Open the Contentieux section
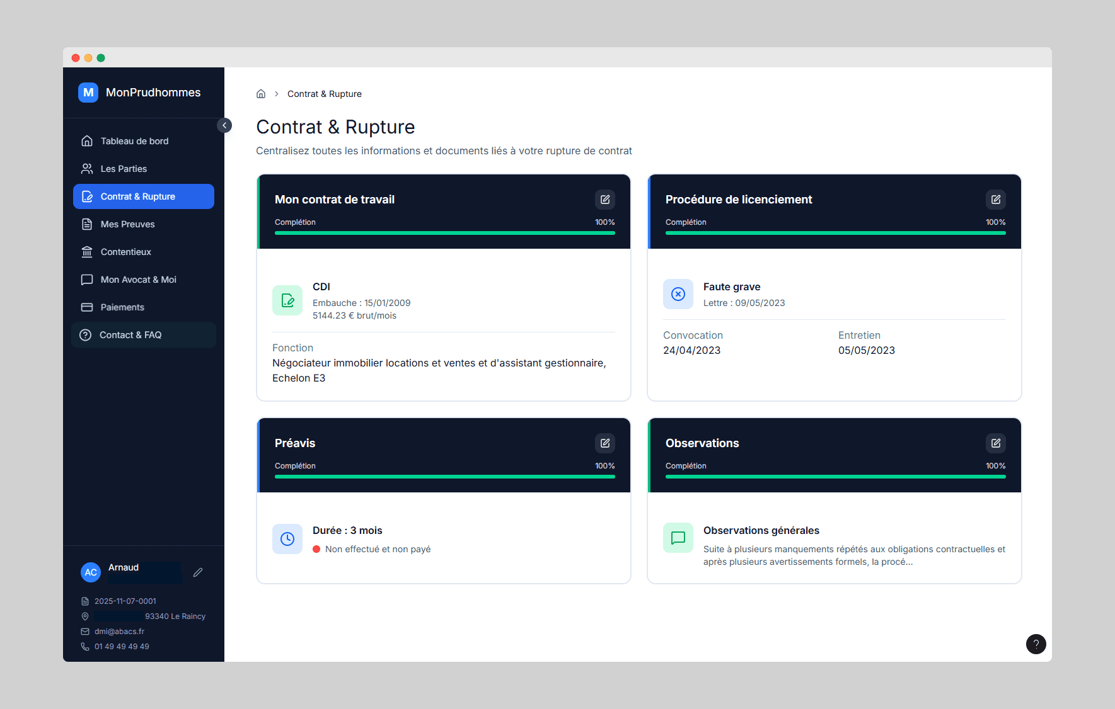The width and height of the screenshot is (1115, 709). click(x=125, y=252)
